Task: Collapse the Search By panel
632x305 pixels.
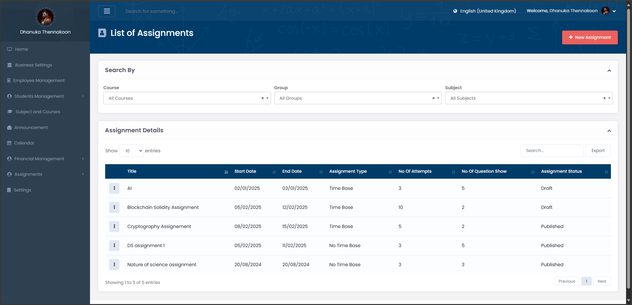Action: pyautogui.click(x=609, y=70)
